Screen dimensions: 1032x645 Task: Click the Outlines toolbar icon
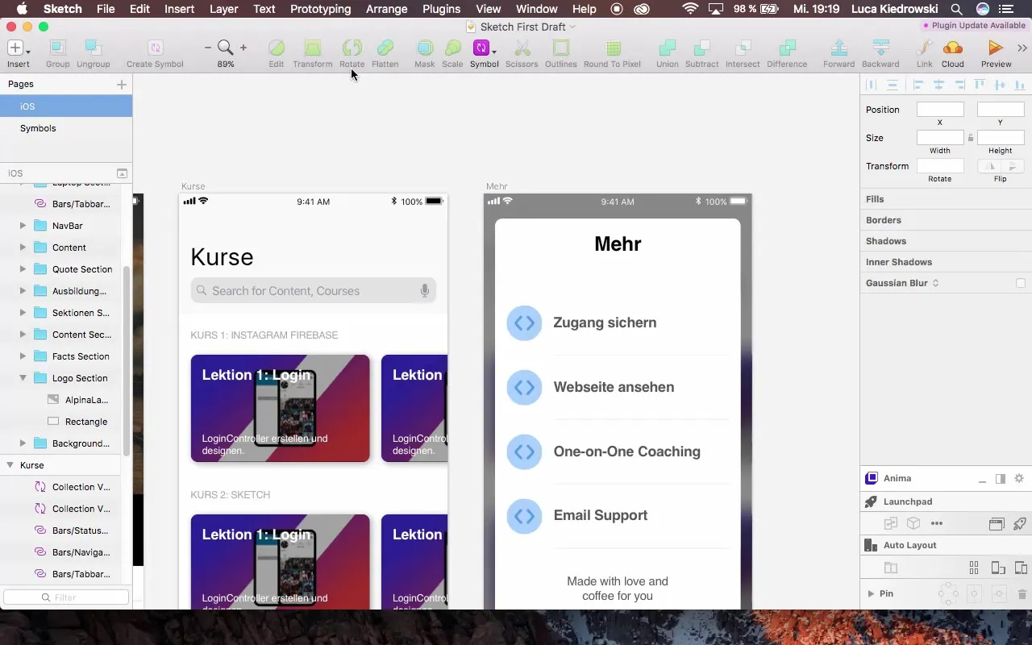[561, 48]
